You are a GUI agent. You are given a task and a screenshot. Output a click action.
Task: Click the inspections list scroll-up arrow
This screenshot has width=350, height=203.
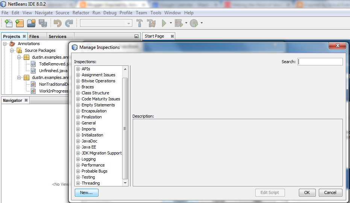coord(125,69)
